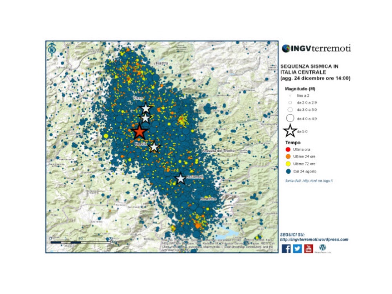Click the orange Ultime 24 ore dot

[288, 156]
